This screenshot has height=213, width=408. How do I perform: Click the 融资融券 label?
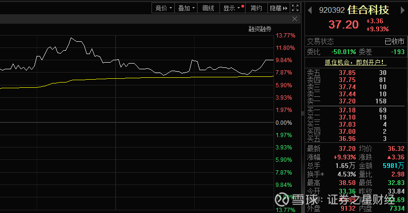[x=260, y=29]
